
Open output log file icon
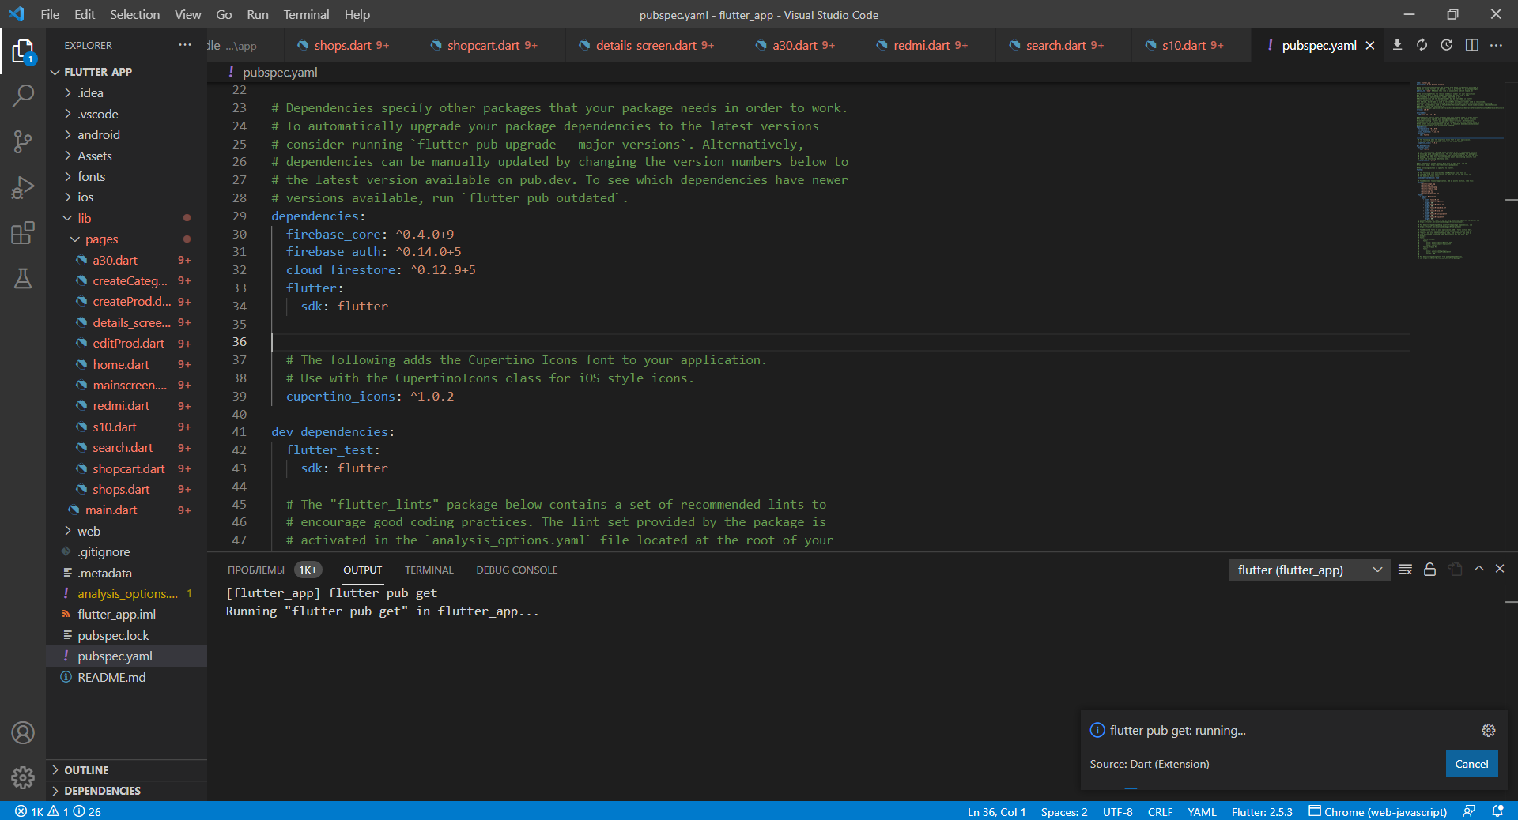pos(1455,570)
